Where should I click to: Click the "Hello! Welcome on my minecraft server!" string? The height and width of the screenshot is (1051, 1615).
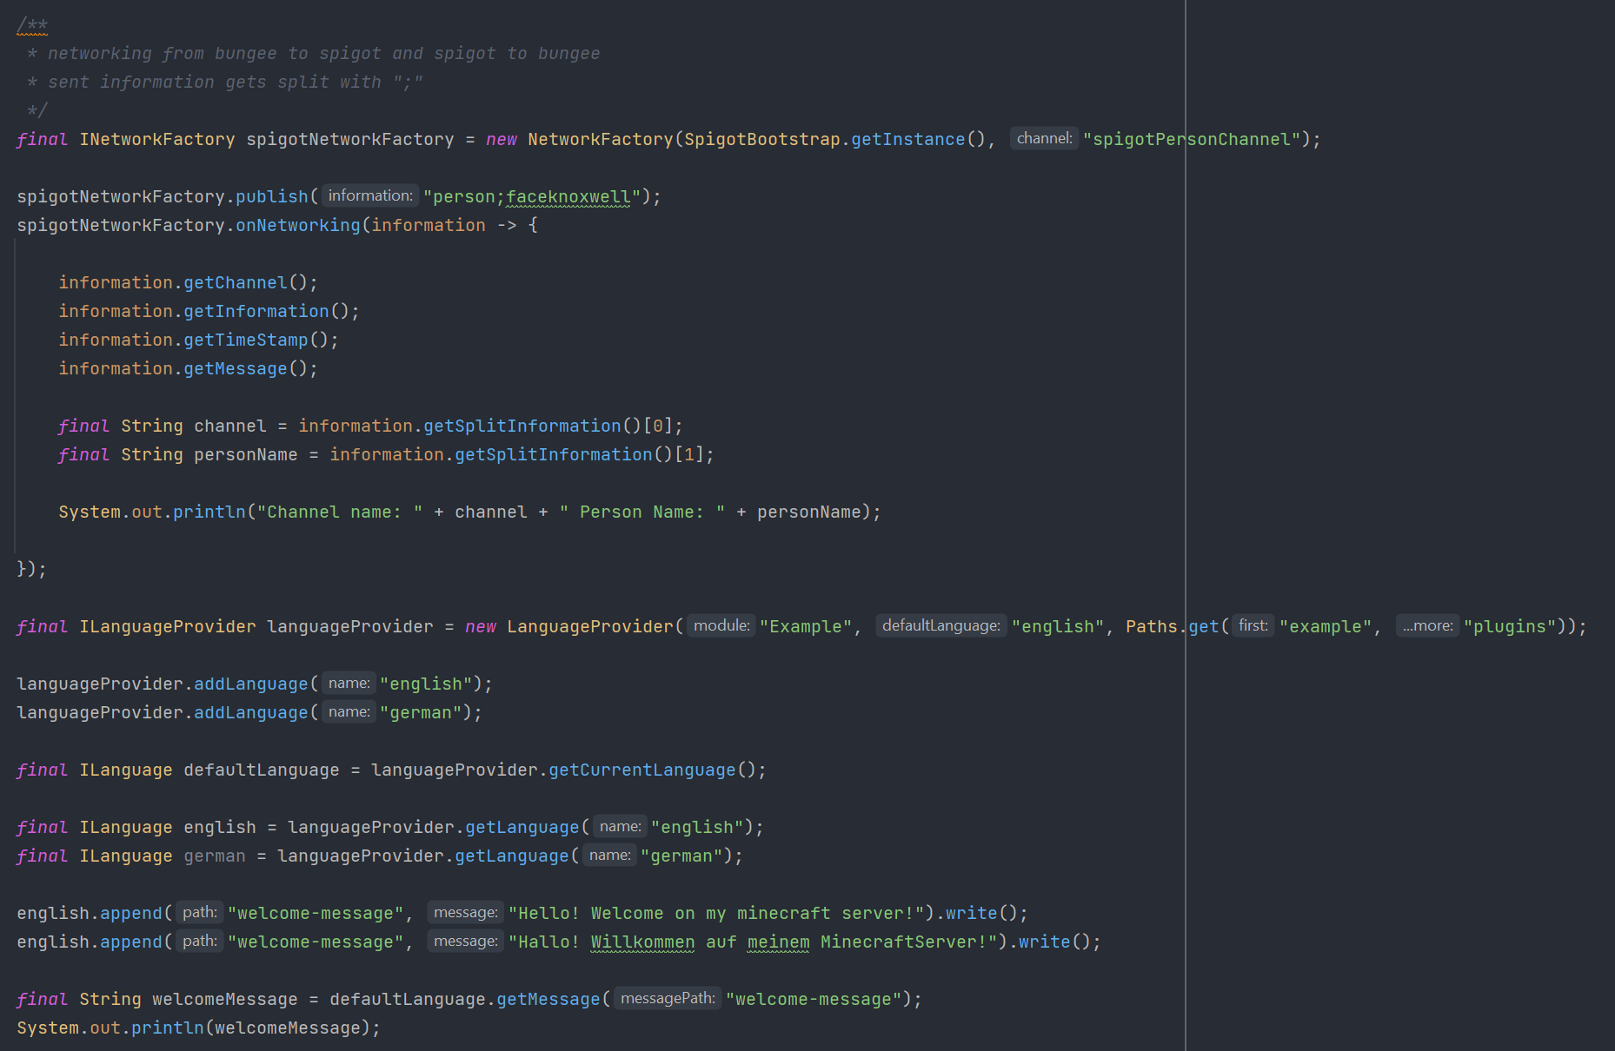[716, 913]
